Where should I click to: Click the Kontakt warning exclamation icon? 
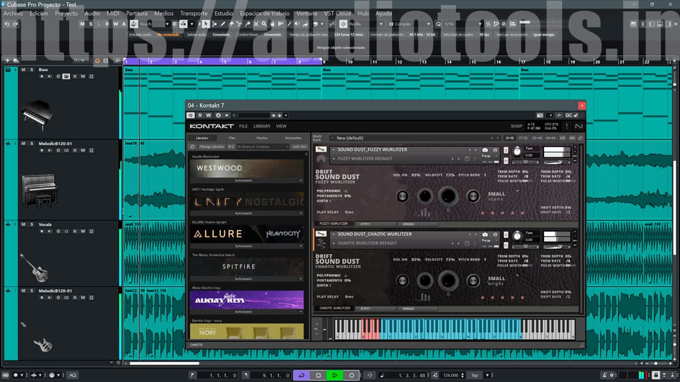click(566, 126)
